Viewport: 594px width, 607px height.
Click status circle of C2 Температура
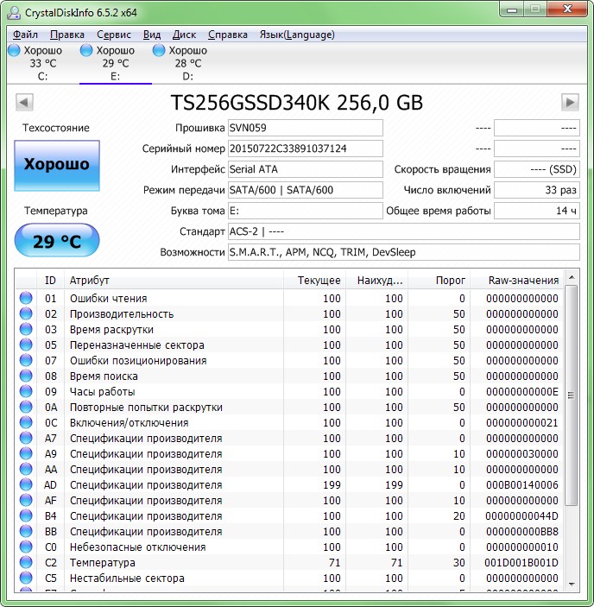(26, 562)
